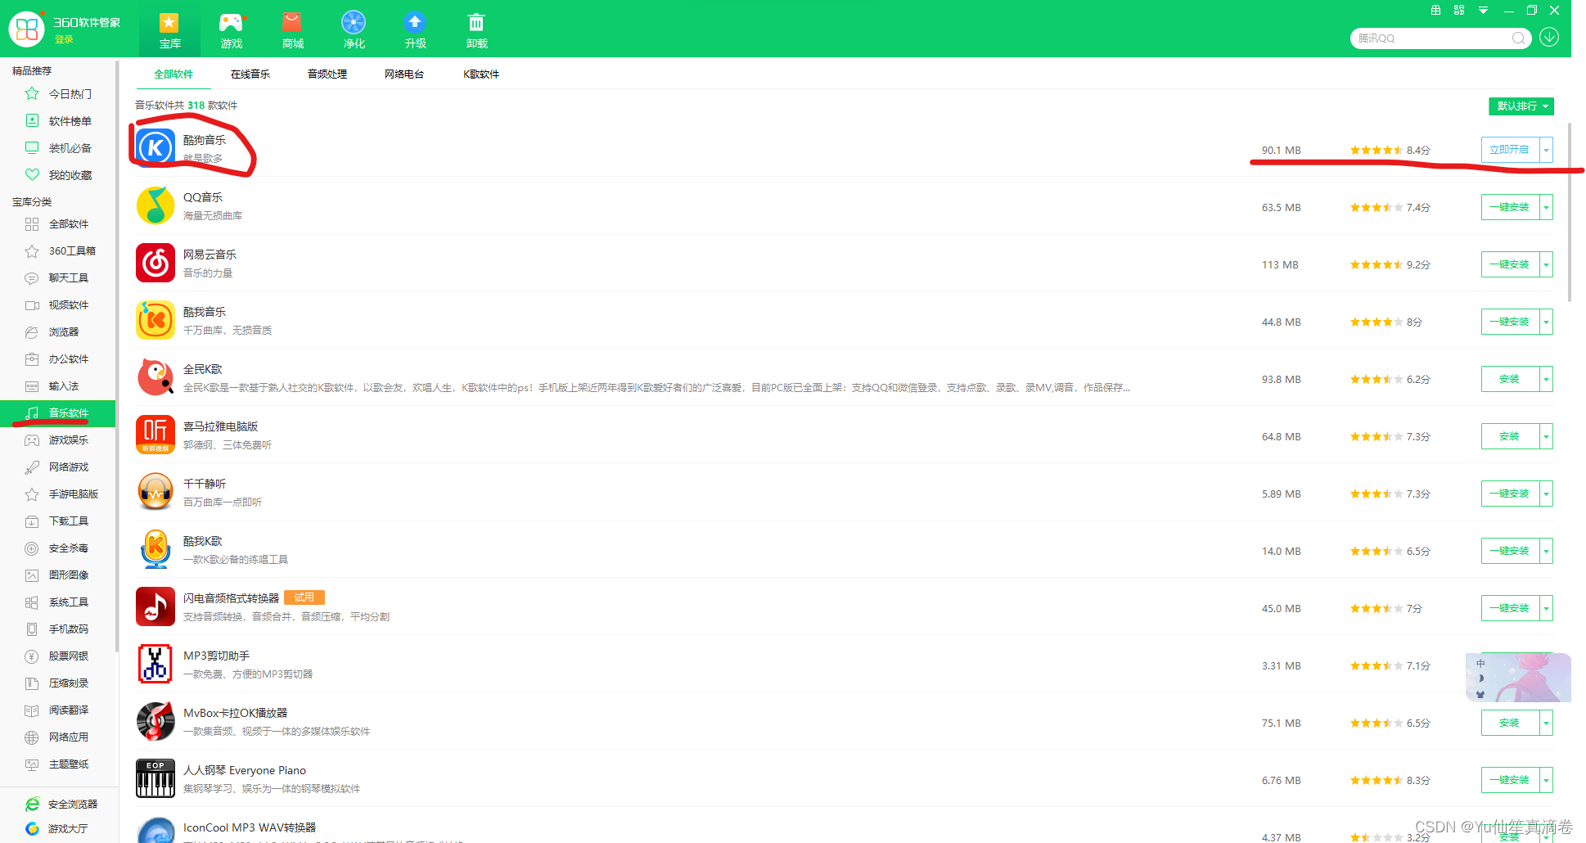
Task: Open the download manager arrow icon
Action: pyautogui.click(x=1549, y=38)
